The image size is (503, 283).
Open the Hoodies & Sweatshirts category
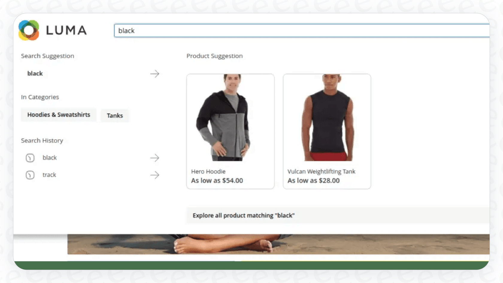tap(58, 115)
